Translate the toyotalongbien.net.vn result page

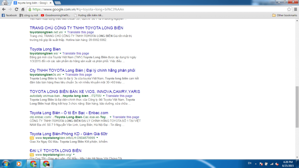click(x=80, y=32)
